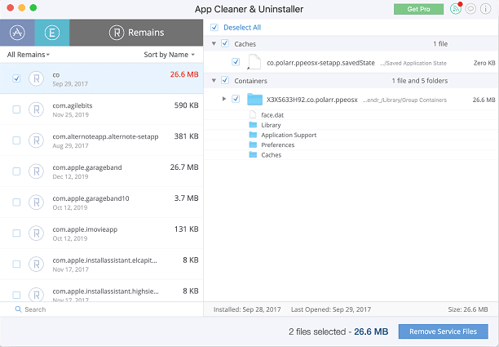499x347 pixels.
Task: Check the com.apple.installassistant.elcapit... checkbox
Action: tap(16, 264)
